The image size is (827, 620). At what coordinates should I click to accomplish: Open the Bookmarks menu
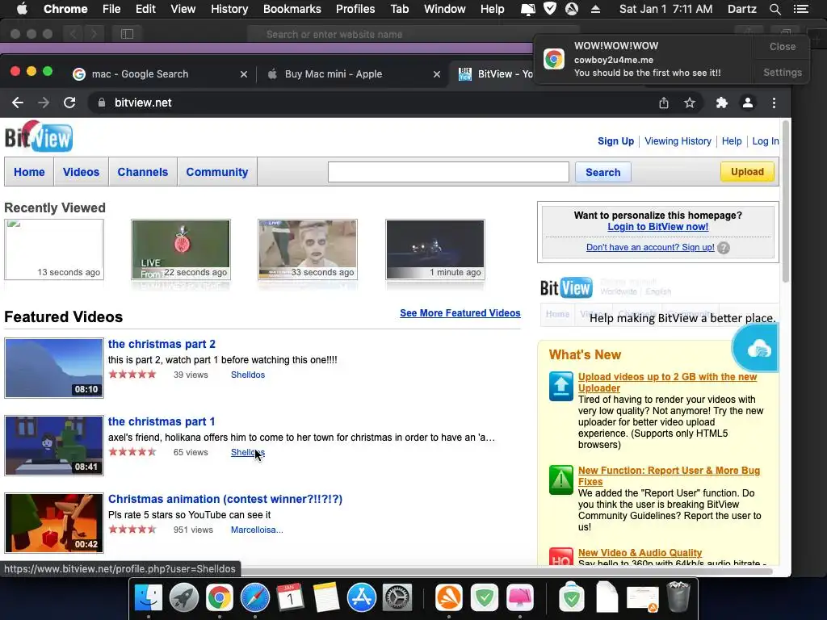pos(292,9)
